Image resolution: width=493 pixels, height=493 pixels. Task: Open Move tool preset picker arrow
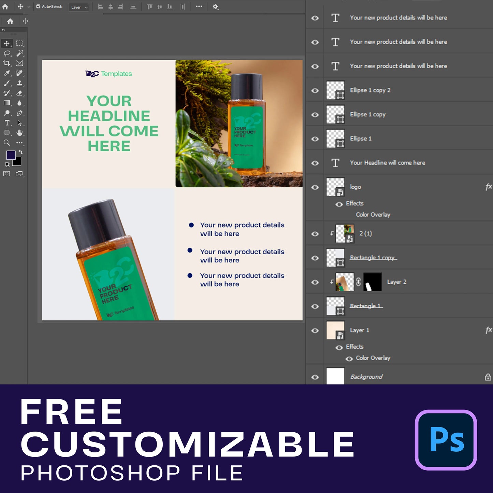tap(29, 7)
